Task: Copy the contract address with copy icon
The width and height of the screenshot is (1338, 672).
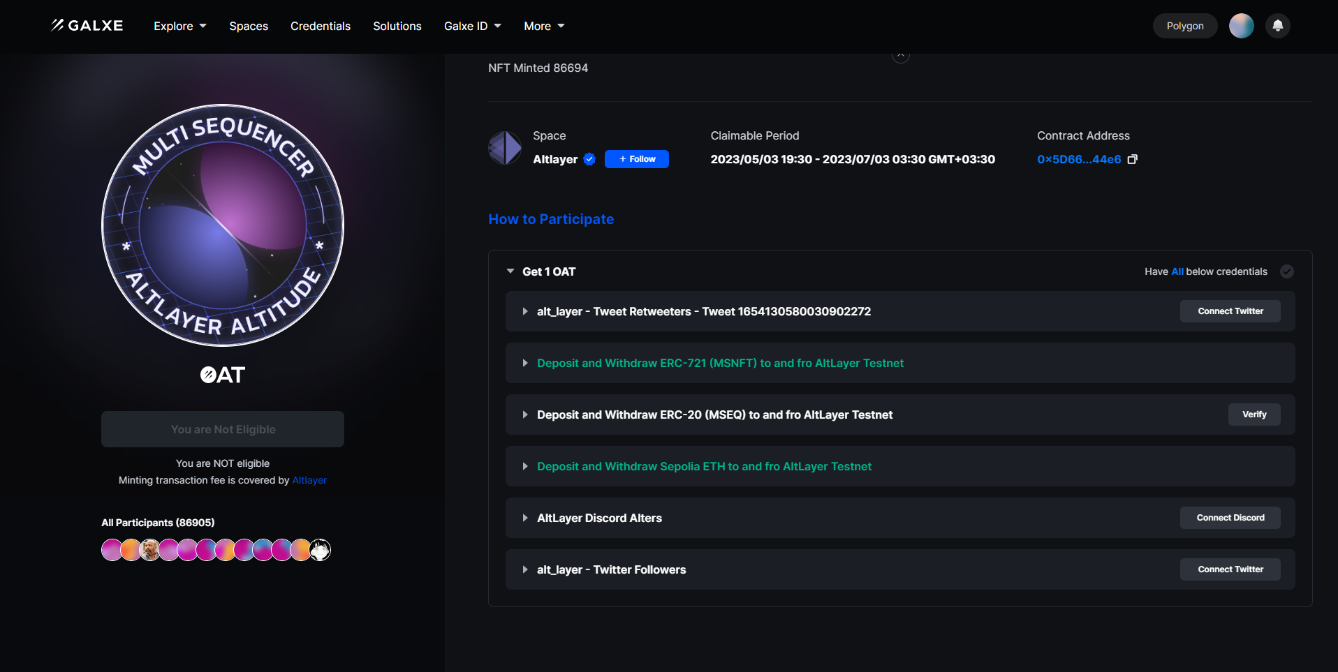Action: [1133, 159]
